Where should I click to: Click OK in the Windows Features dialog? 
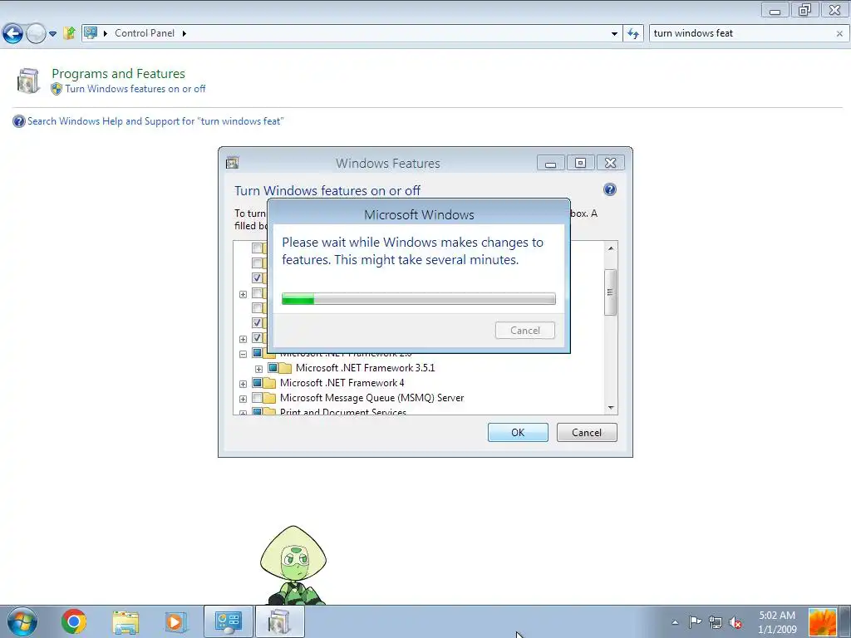click(x=518, y=432)
